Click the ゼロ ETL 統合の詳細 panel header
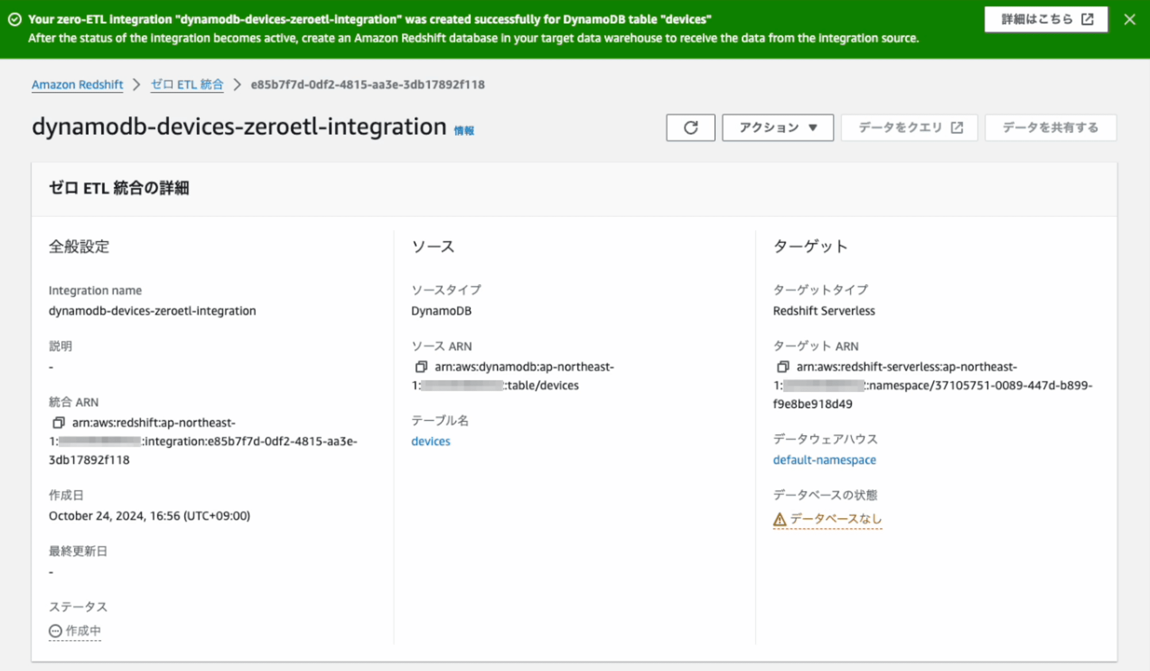The image size is (1150, 671). (119, 188)
